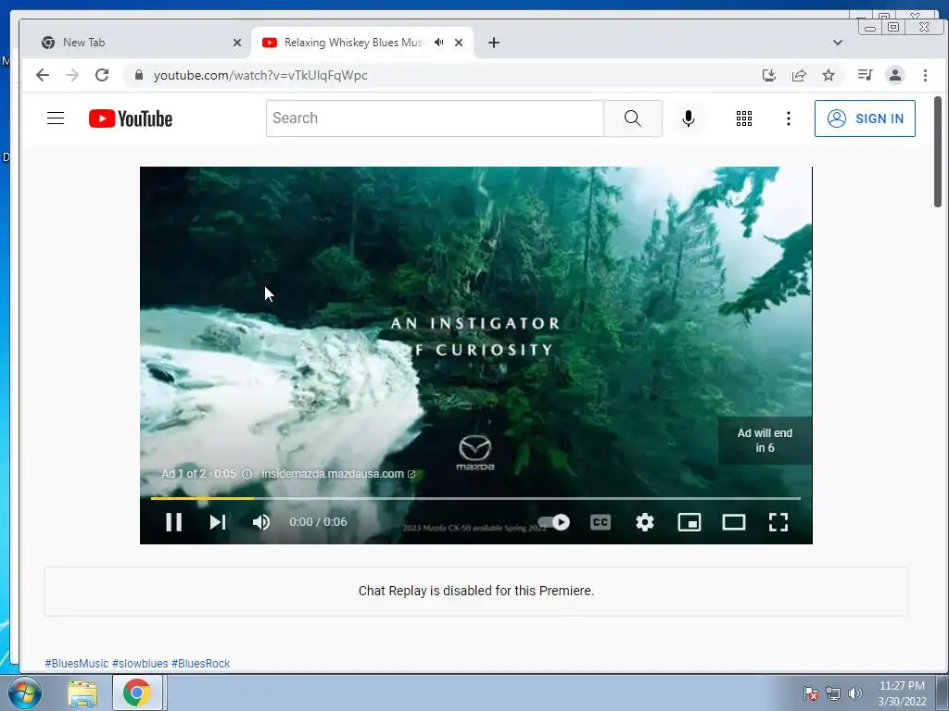Click the page vertical scrollbar
Image resolution: width=949 pixels, height=711 pixels.
(938, 151)
